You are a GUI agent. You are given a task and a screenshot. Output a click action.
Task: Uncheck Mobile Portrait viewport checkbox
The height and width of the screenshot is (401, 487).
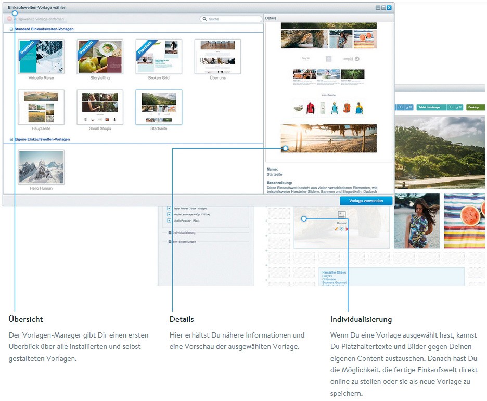click(x=169, y=221)
